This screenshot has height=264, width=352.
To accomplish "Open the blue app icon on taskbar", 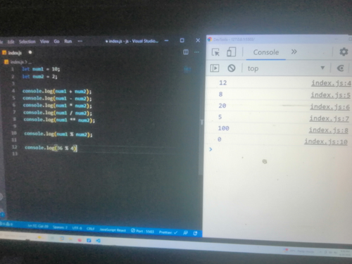I will tap(89, 240).
